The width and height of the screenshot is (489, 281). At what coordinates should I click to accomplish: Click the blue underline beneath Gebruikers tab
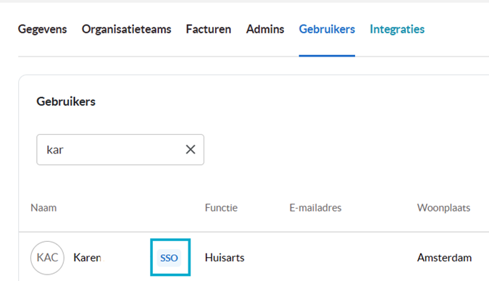point(327,56)
